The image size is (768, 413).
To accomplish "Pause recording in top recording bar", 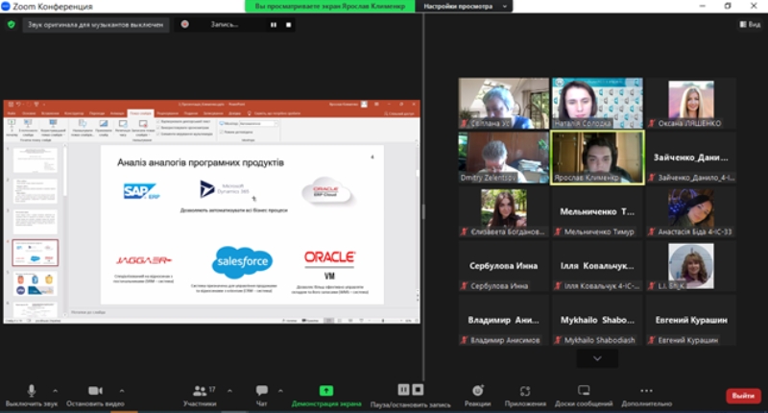I will 273,24.
